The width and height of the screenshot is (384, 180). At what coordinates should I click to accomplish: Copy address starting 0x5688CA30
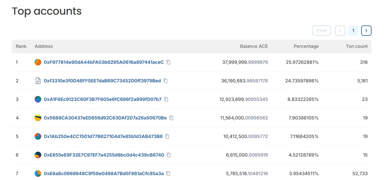pos(171,118)
